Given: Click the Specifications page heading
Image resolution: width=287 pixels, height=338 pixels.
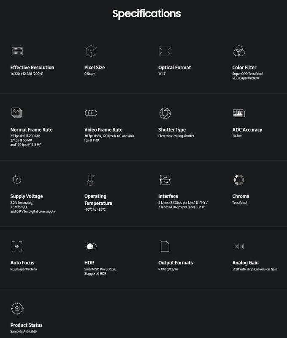Looking at the screenshot, I should point(146,14).
